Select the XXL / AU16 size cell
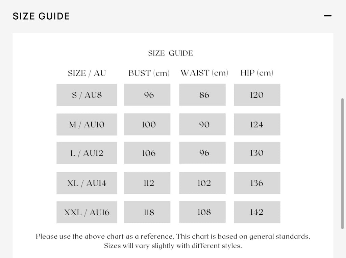This screenshot has height=258, width=346. [x=87, y=212]
